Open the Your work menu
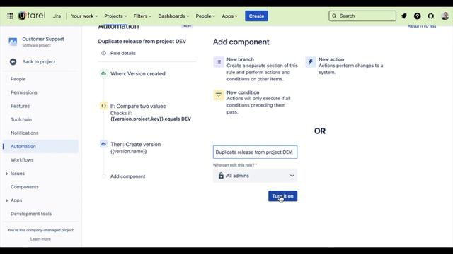Image resolution: width=453 pixels, height=254 pixels. [84, 16]
